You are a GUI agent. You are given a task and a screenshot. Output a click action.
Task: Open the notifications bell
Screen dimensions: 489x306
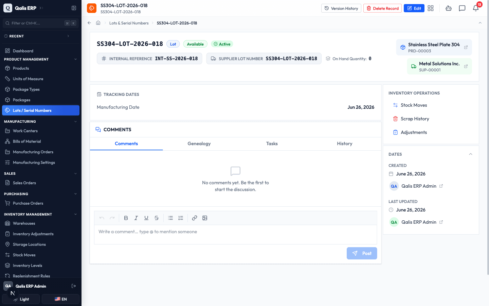(476, 8)
